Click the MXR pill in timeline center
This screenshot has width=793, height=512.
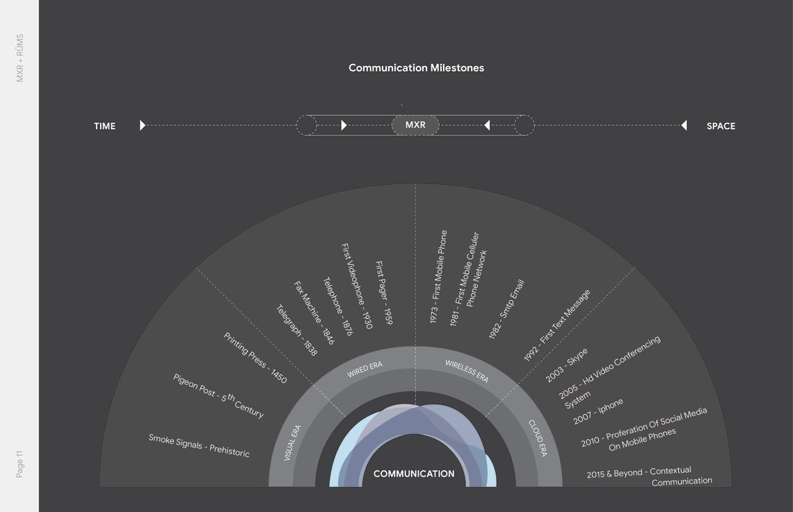coord(415,125)
